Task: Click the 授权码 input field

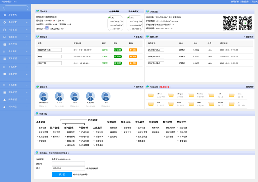Action: point(68,163)
